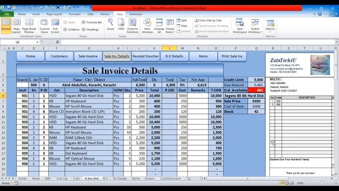Click the horizontal scrollbar
Image resolution: width=339 pixels, height=191 pixels.
click(x=247, y=178)
